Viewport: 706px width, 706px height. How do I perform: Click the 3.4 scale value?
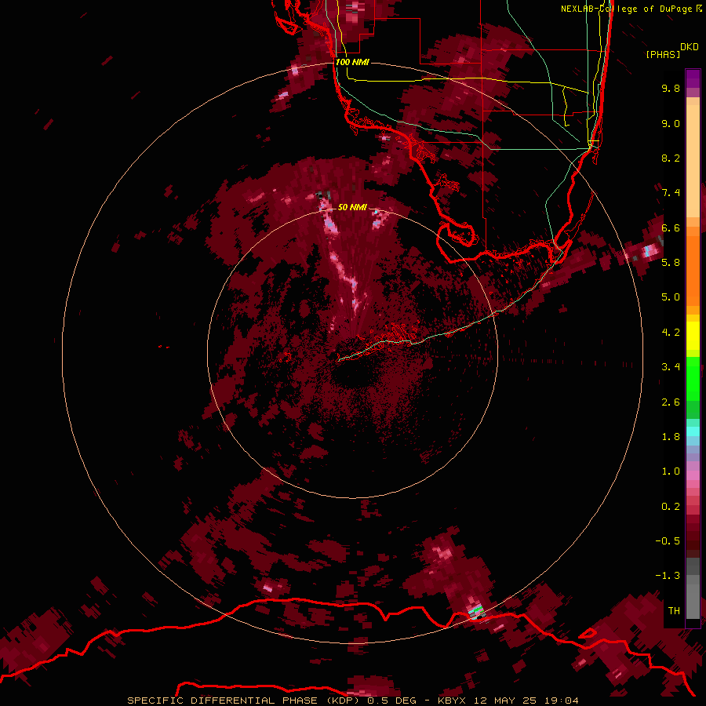click(x=671, y=367)
